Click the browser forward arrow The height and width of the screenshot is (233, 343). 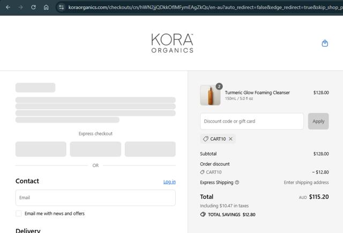pos(21,7)
